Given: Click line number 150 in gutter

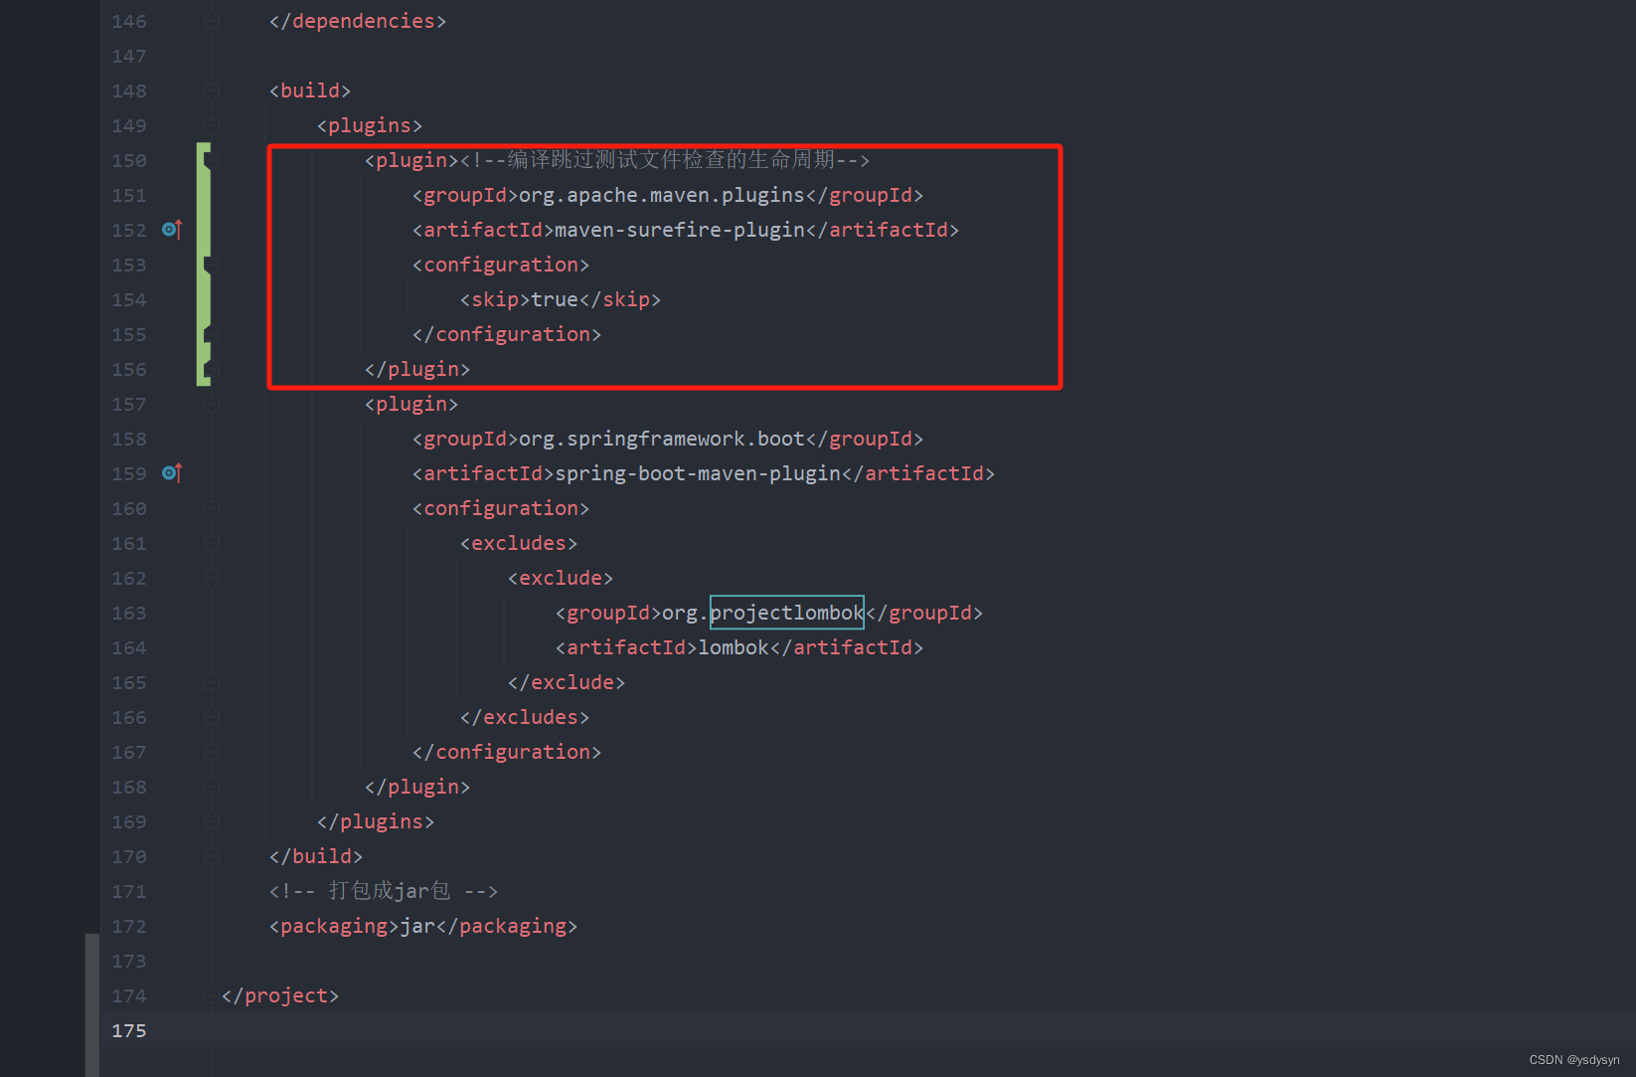Looking at the screenshot, I should click(x=129, y=160).
